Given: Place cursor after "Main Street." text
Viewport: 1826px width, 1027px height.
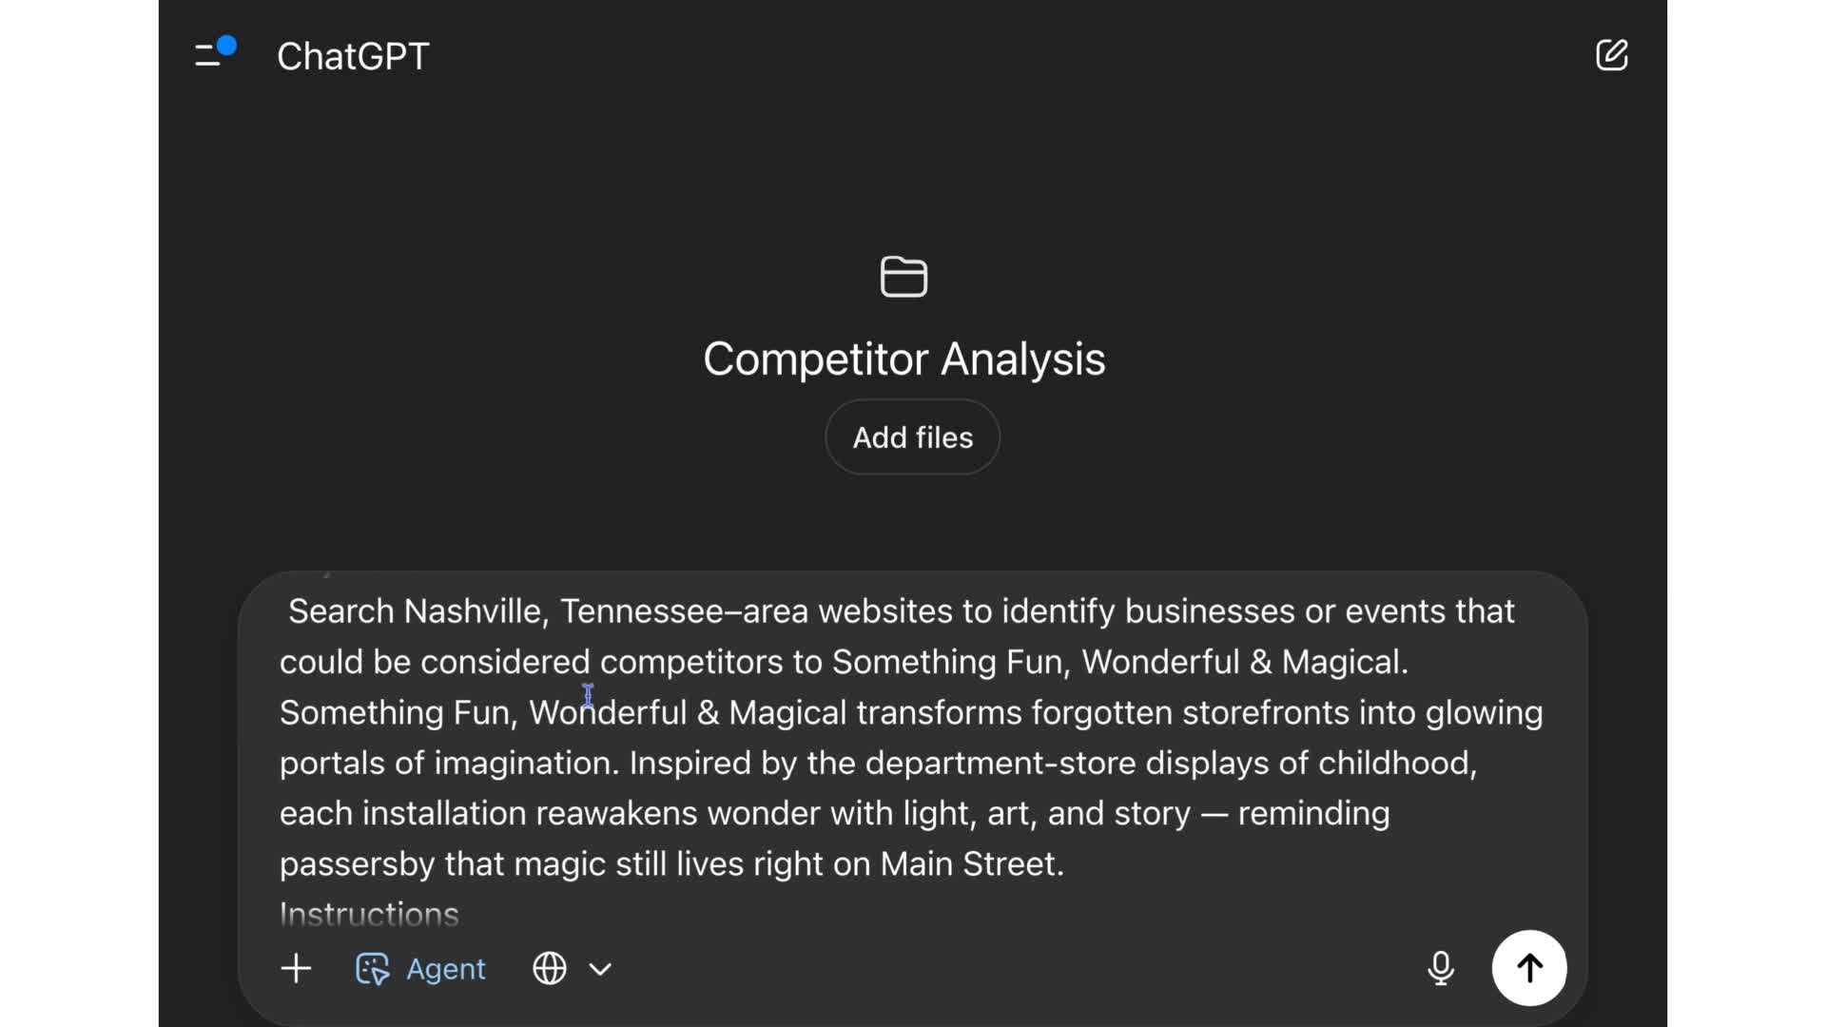Looking at the screenshot, I should pos(1065,864).
